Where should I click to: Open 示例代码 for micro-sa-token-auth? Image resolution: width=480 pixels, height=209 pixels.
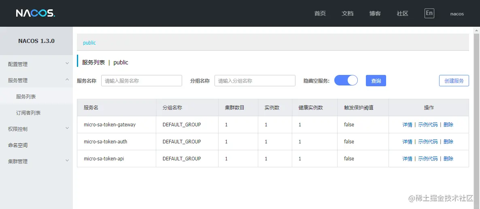pos(428,142)
